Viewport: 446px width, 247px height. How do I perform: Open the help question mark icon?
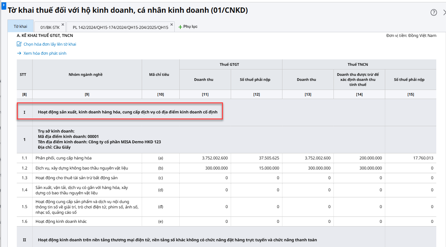[x=434, y=12]
